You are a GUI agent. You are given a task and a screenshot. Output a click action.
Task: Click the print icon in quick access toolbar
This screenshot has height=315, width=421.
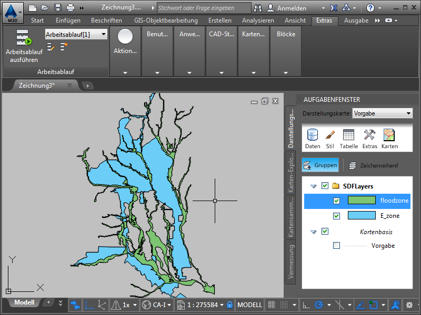tap(71, 8)
